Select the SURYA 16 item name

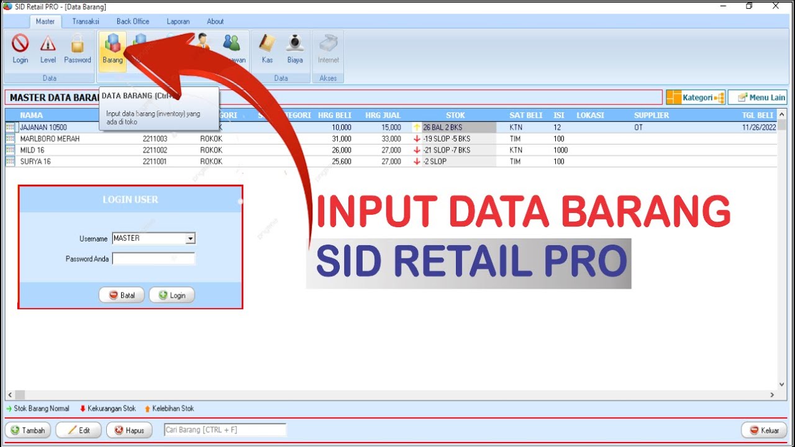35,161
